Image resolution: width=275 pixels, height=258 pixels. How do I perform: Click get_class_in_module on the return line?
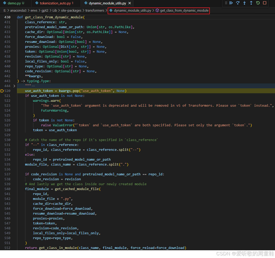coord(58,248)
